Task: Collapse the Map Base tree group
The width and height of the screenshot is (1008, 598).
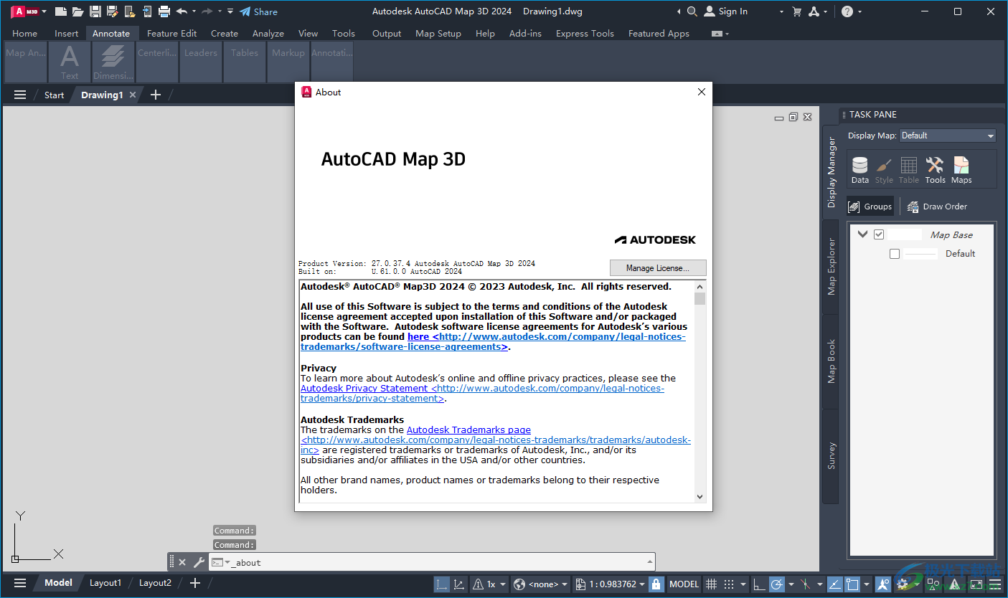Action: (863, 234)
